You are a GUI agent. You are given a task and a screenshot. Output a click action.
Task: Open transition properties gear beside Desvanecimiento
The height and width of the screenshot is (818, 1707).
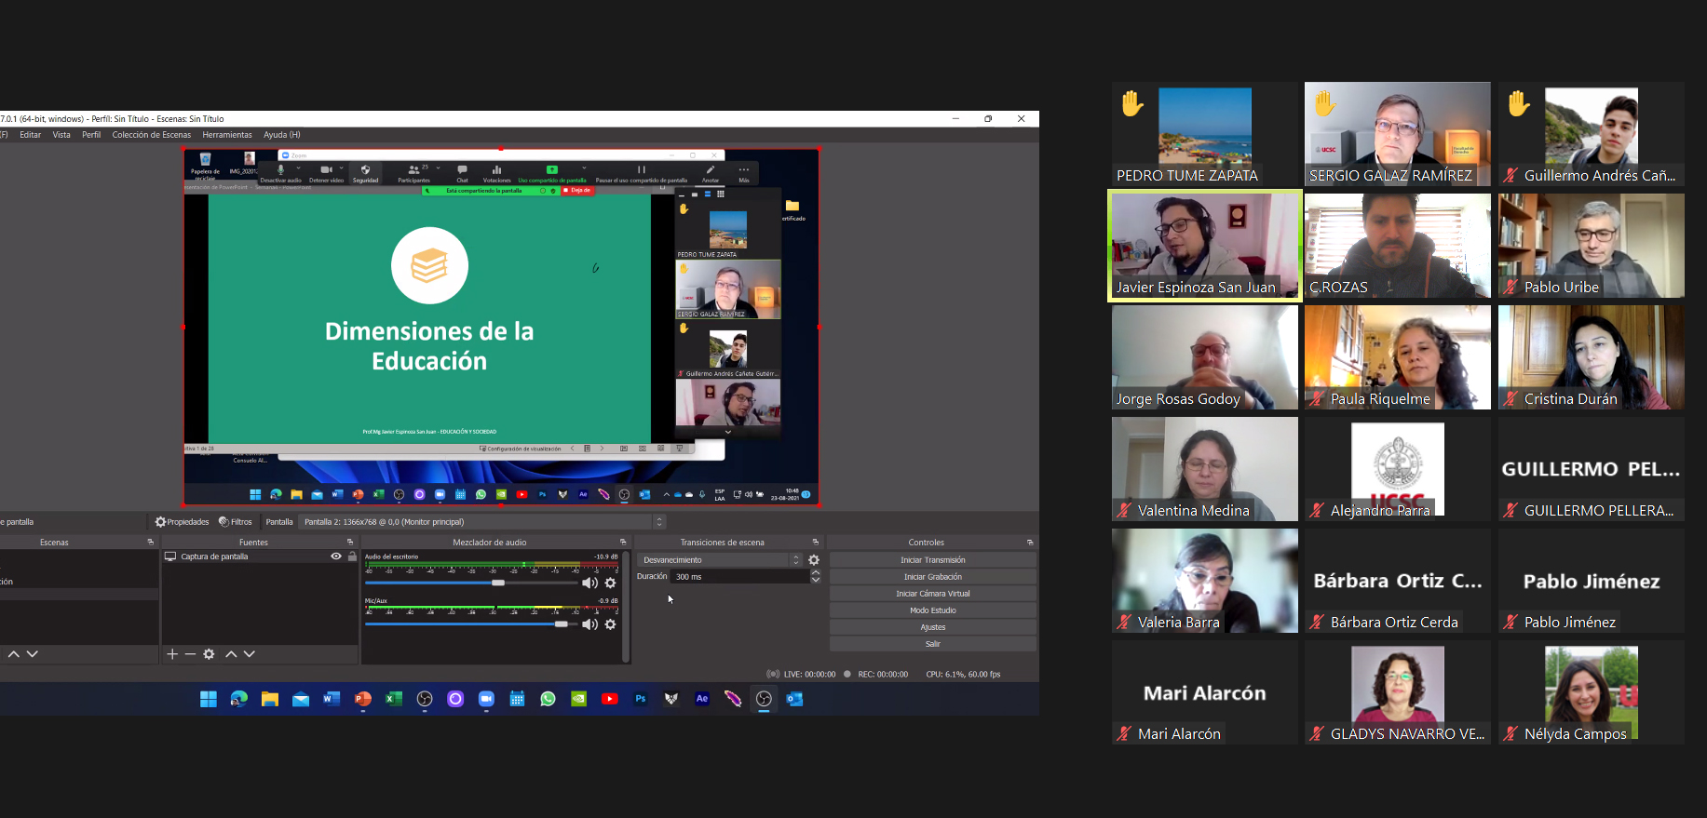tap(814, 560)
